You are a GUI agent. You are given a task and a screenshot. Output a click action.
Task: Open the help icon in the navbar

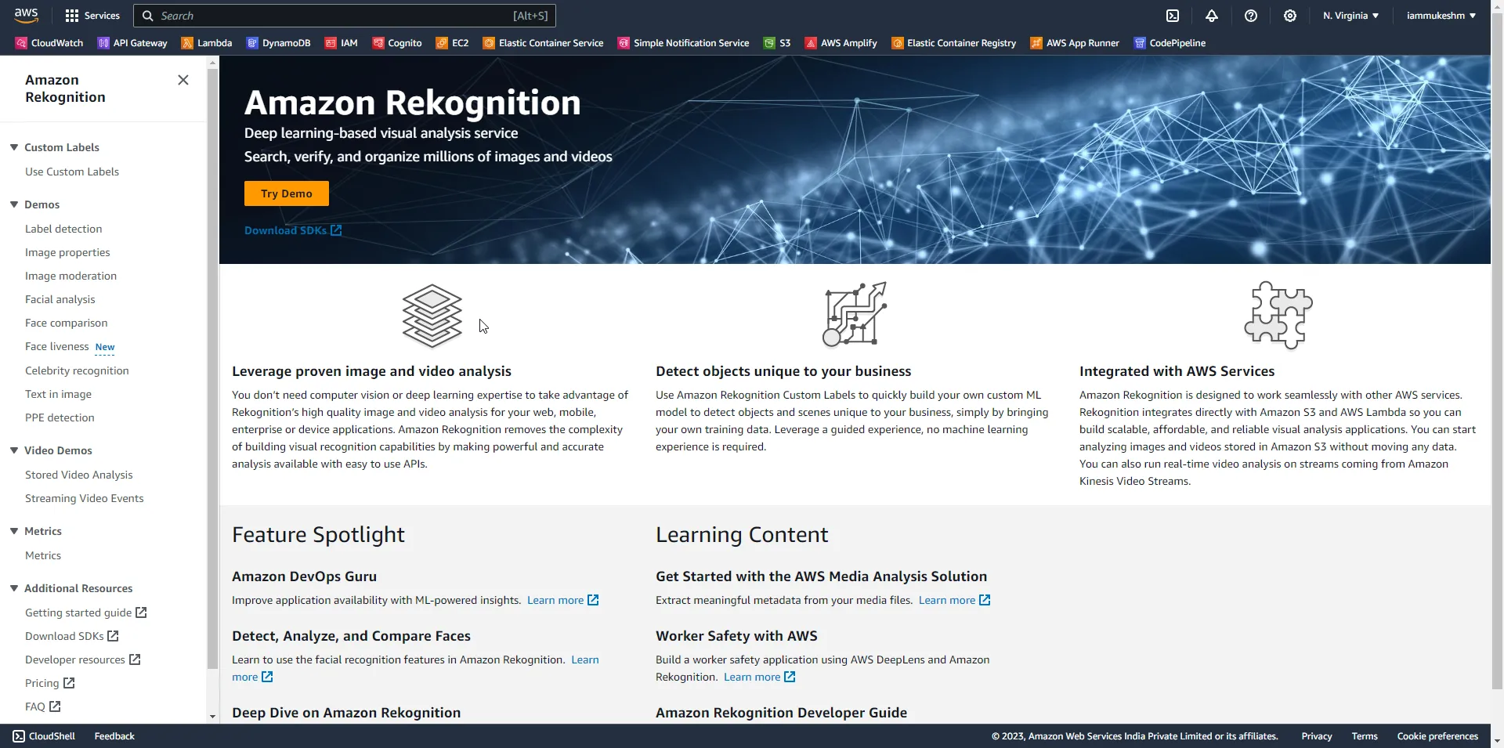coord(1250,16)
